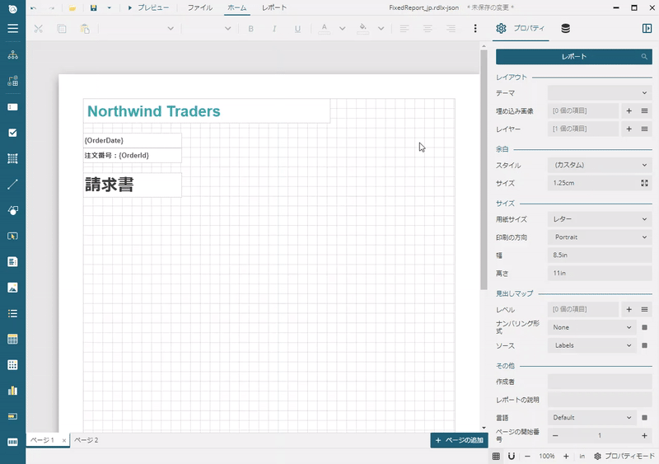This screenshot has width=659, height=464.
Task: Open the report explorer tree icon in sidebar
Action: [12, 55]
